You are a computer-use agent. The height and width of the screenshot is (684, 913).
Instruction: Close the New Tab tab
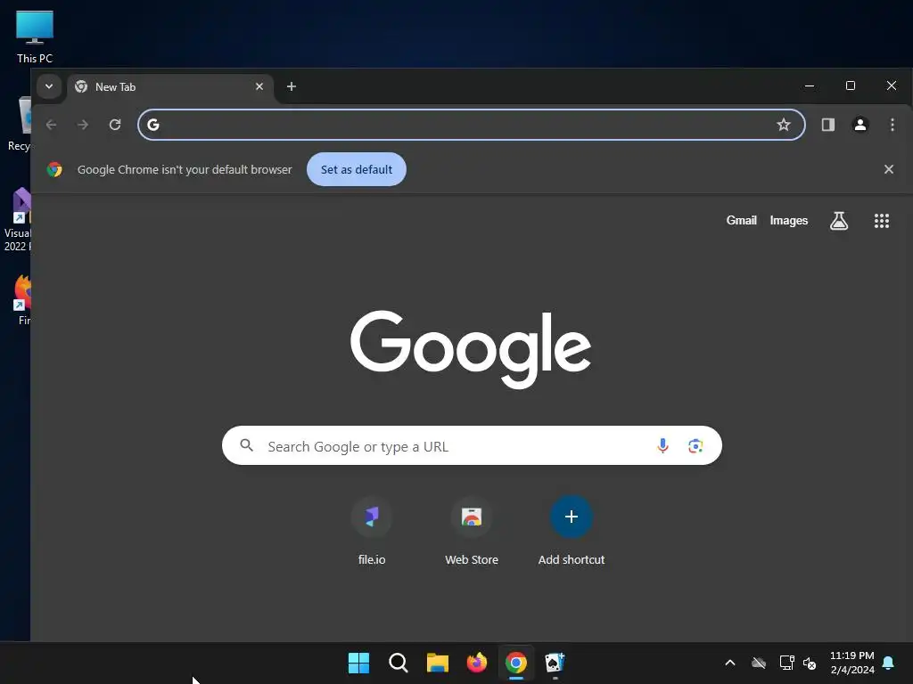tap(259, 86)
